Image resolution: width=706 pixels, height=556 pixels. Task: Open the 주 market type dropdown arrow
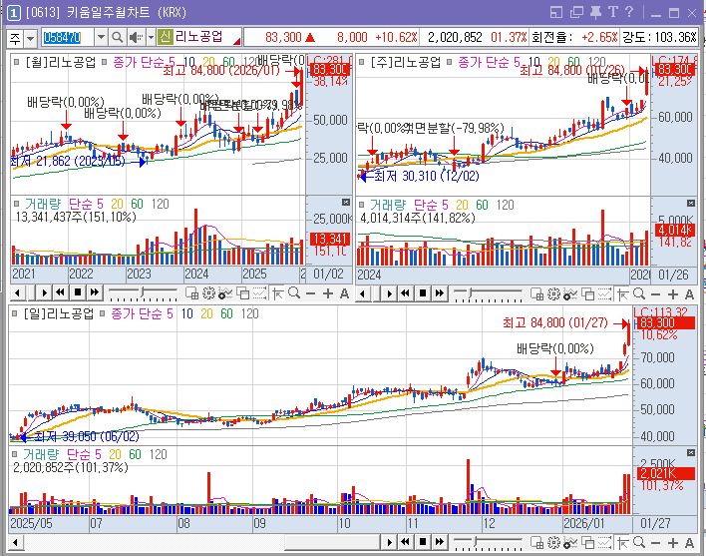(x=30, y=38)
